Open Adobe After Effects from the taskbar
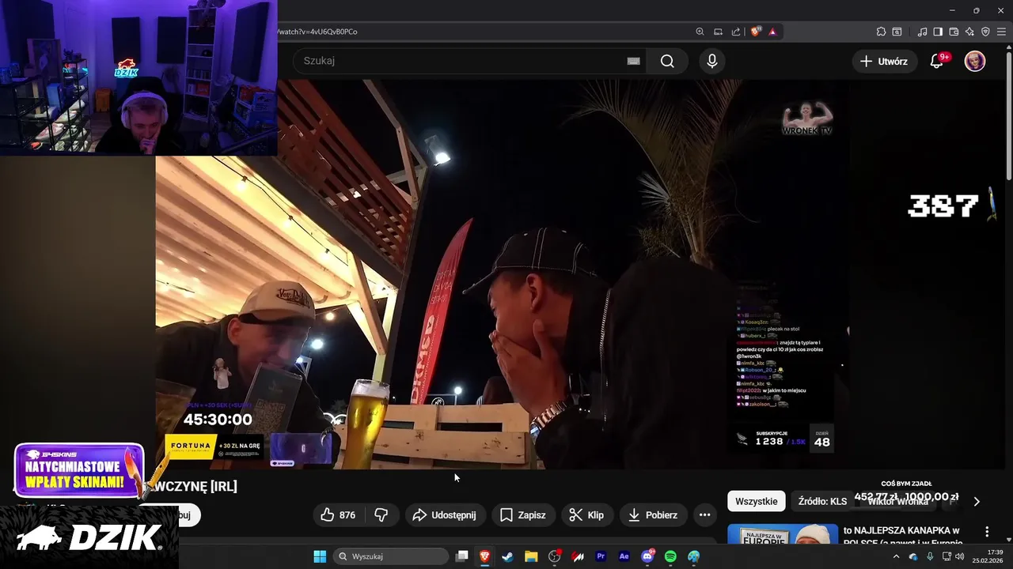This screenshot has width=1013, height=569. [x=624, y=556]
